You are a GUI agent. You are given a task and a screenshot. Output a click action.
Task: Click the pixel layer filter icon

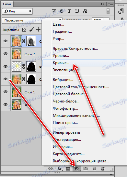54,11
